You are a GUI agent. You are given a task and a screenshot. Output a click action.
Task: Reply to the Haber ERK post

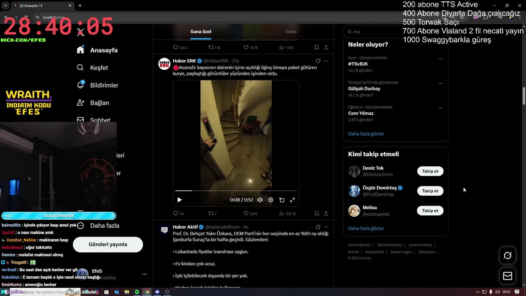click(x=176, y=213)
